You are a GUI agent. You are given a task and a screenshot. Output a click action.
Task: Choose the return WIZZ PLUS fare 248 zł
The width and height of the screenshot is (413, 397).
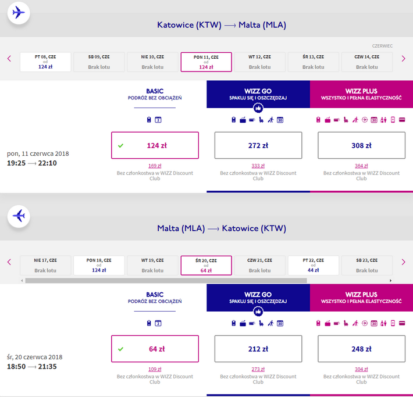pyautogui.click(x=361, y=349)
